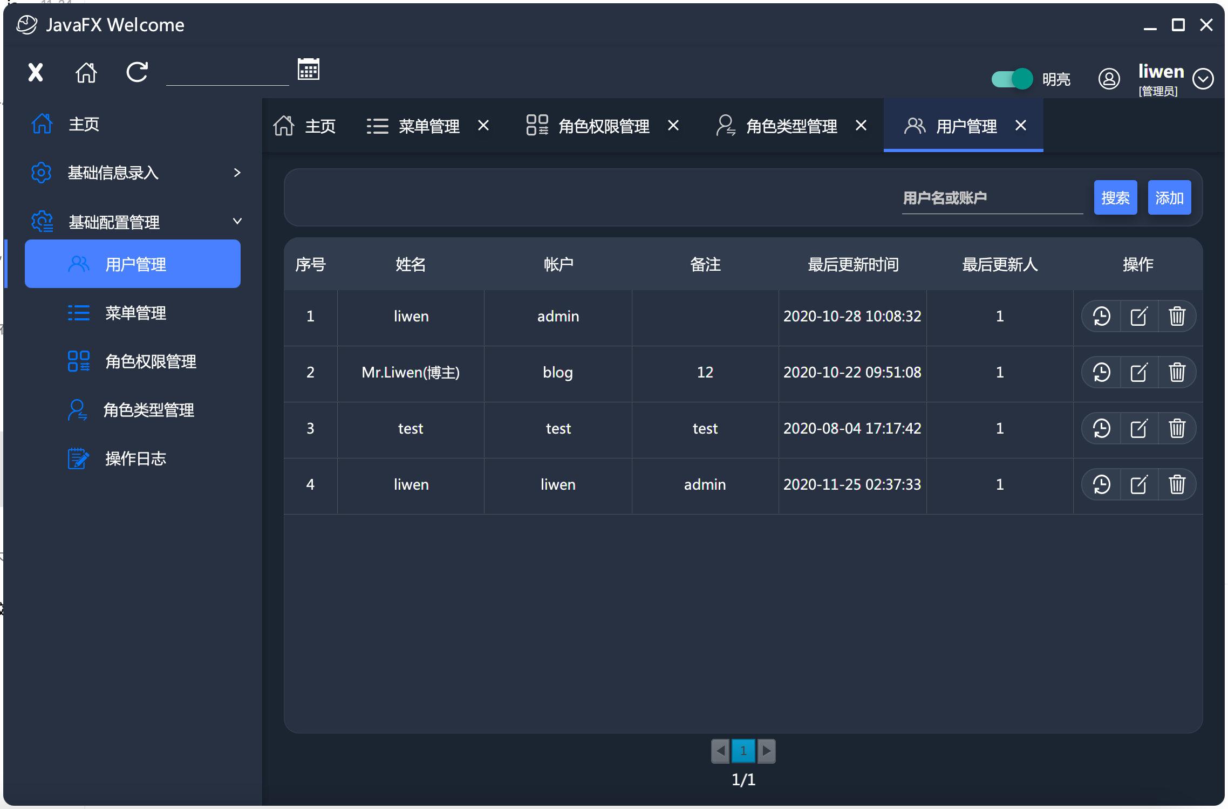Click the home icon in top toolbar
The width and height of the screenshot is (1228, 809).
(86, 72)
